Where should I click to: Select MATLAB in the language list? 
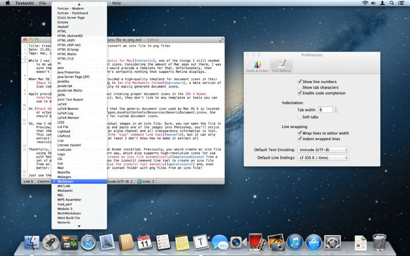(x=79, y=186)
